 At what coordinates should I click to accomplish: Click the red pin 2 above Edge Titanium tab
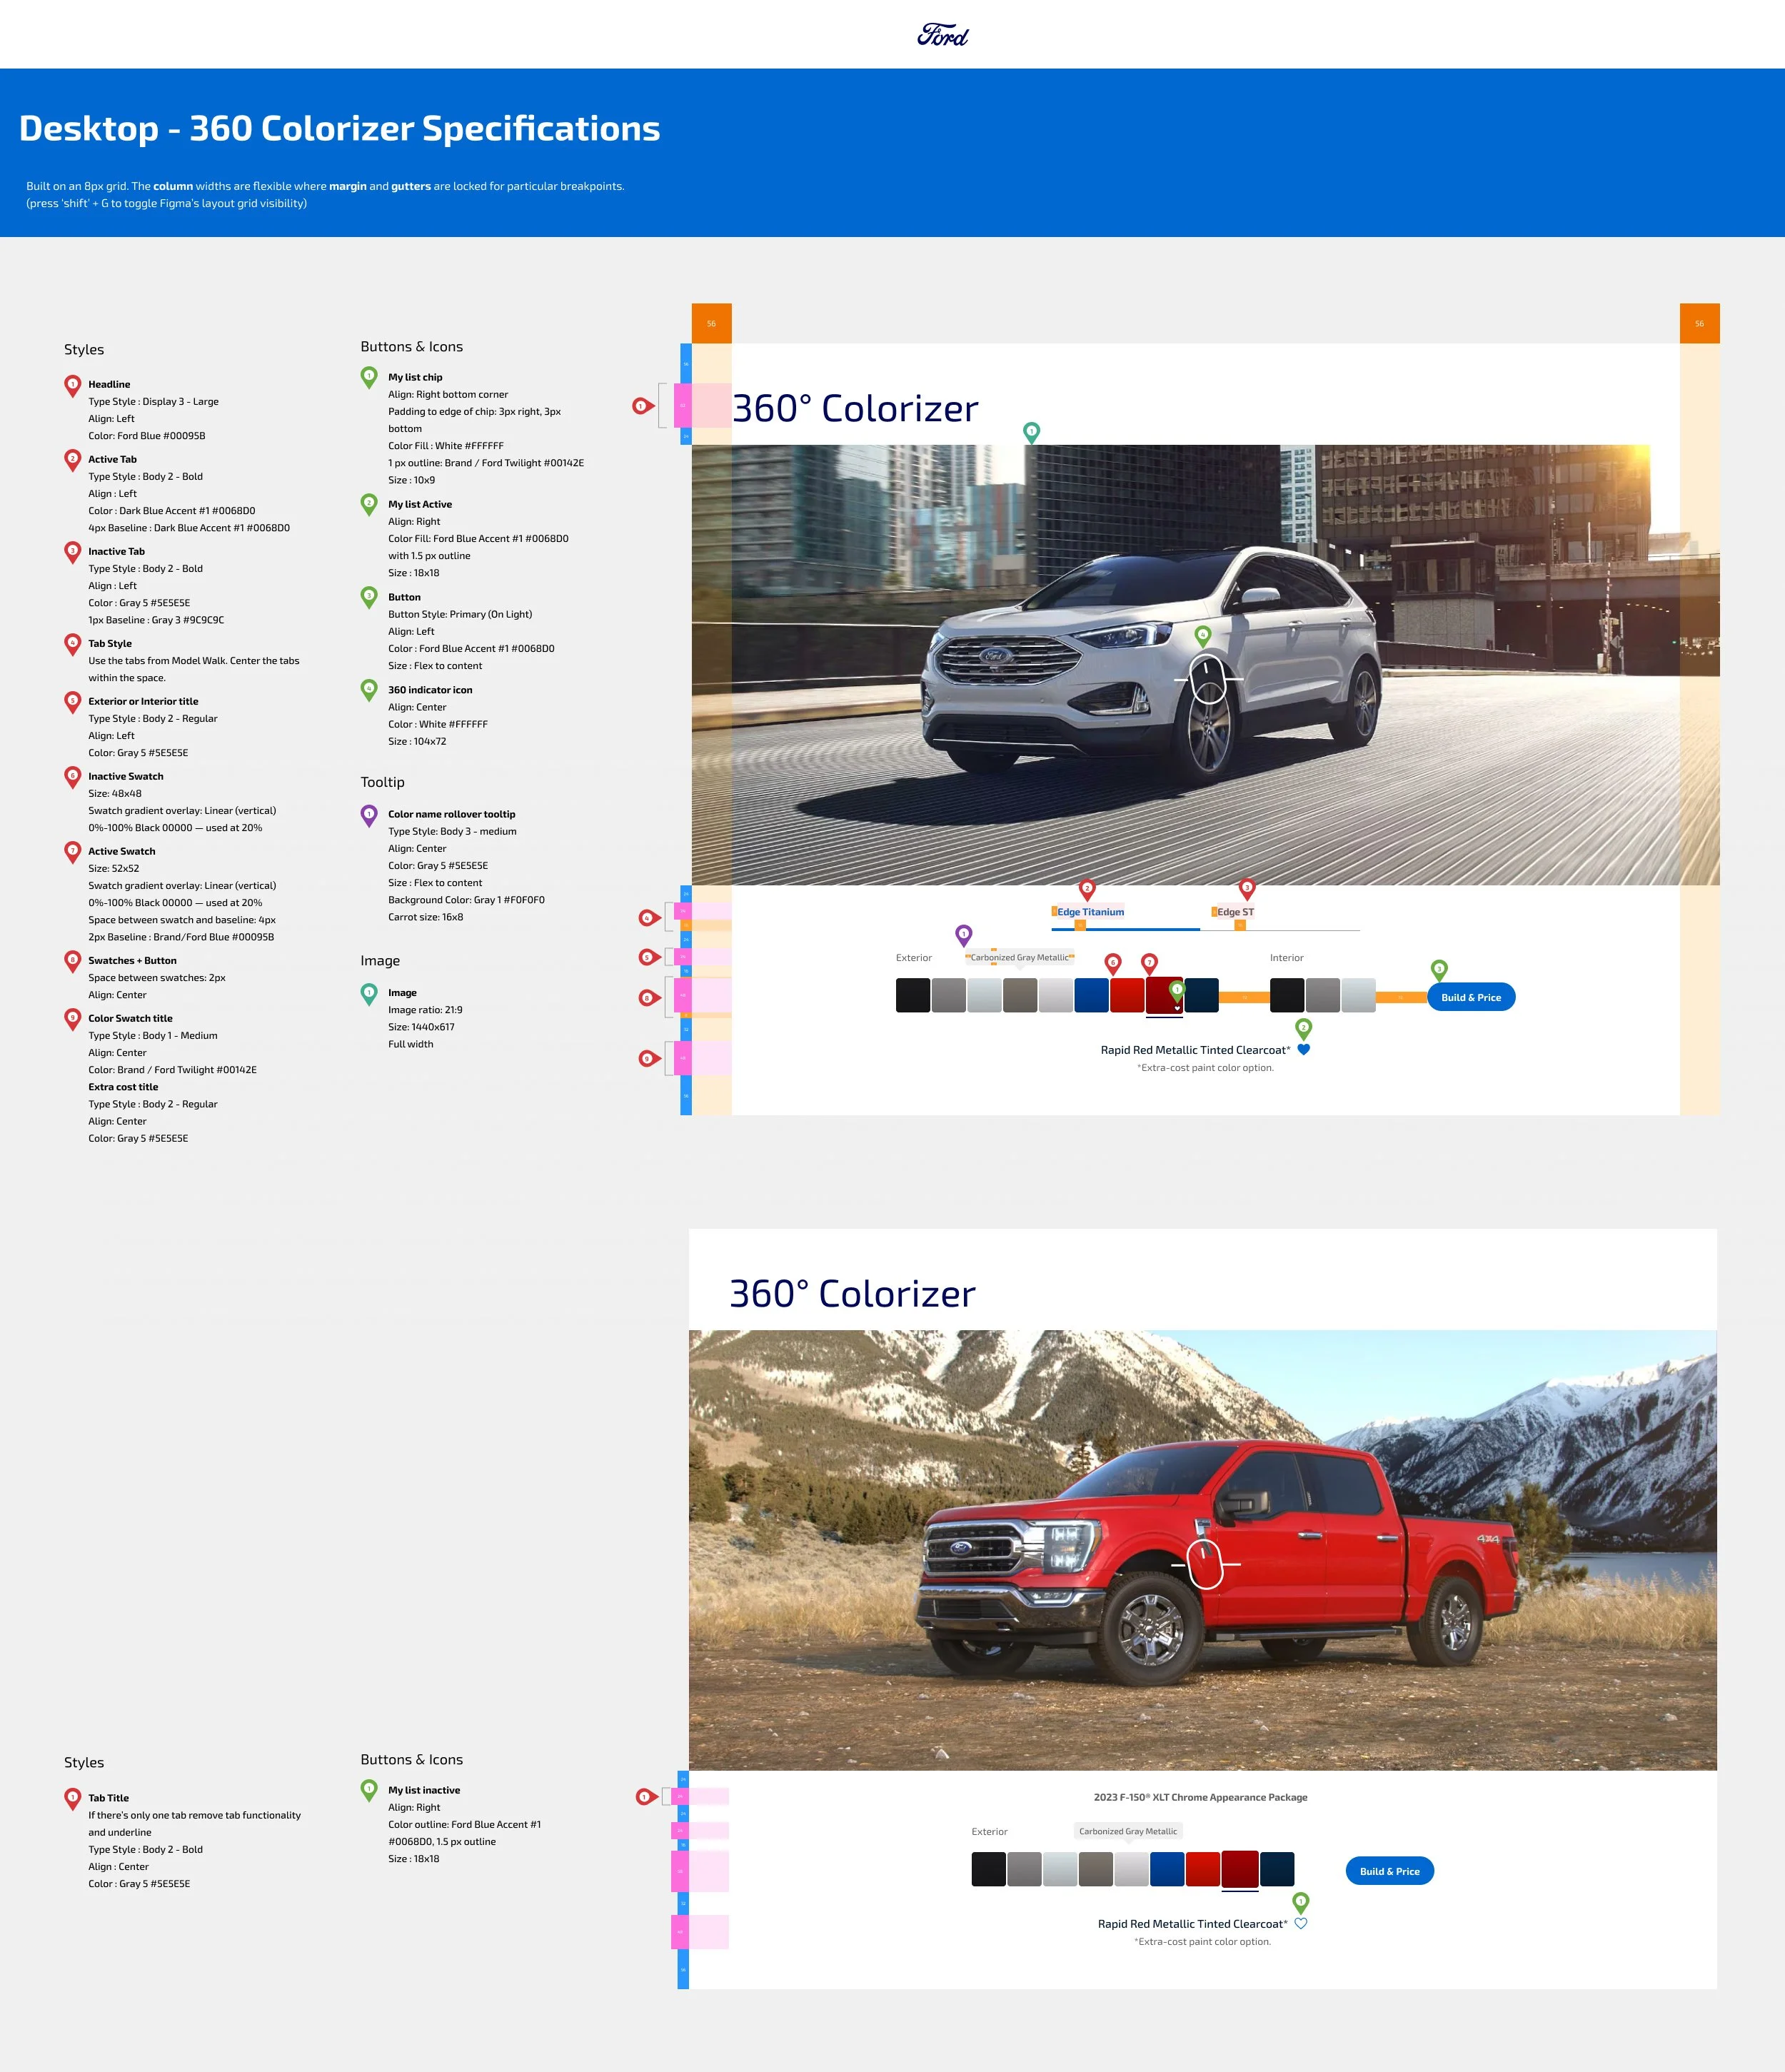(1087, 888)
